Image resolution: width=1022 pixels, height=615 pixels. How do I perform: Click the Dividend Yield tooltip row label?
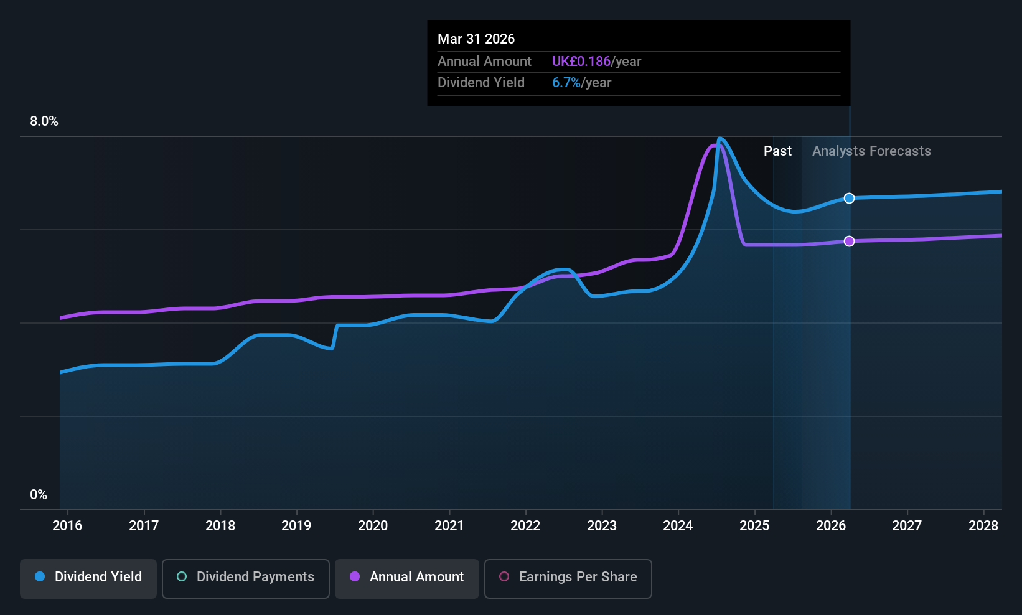[481, 83]
